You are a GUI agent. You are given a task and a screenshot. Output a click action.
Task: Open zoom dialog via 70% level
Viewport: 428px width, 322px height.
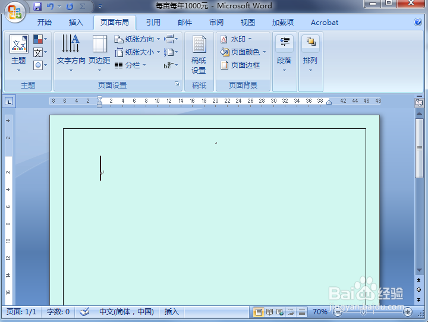tap(320, 312)
